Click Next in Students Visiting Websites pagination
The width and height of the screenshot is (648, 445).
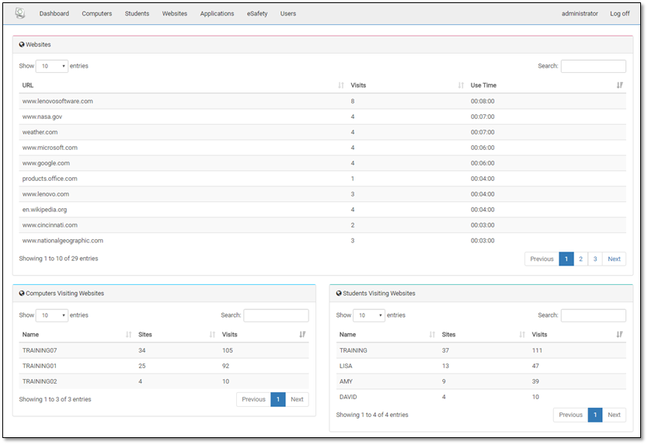point(614,415)
